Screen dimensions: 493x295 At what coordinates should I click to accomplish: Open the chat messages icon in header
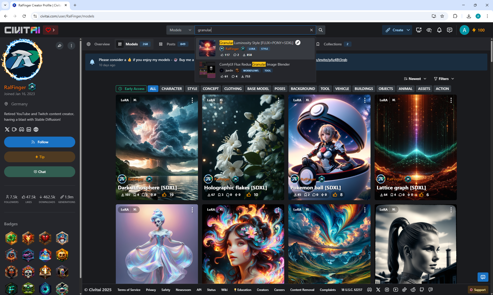[x=450, y=30]
